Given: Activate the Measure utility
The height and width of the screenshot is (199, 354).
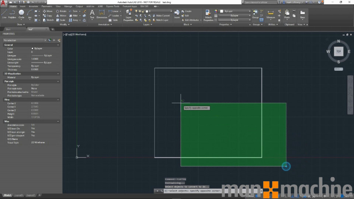Looking at the screenshot, I should pyautogui.click(x=271, y=14).
